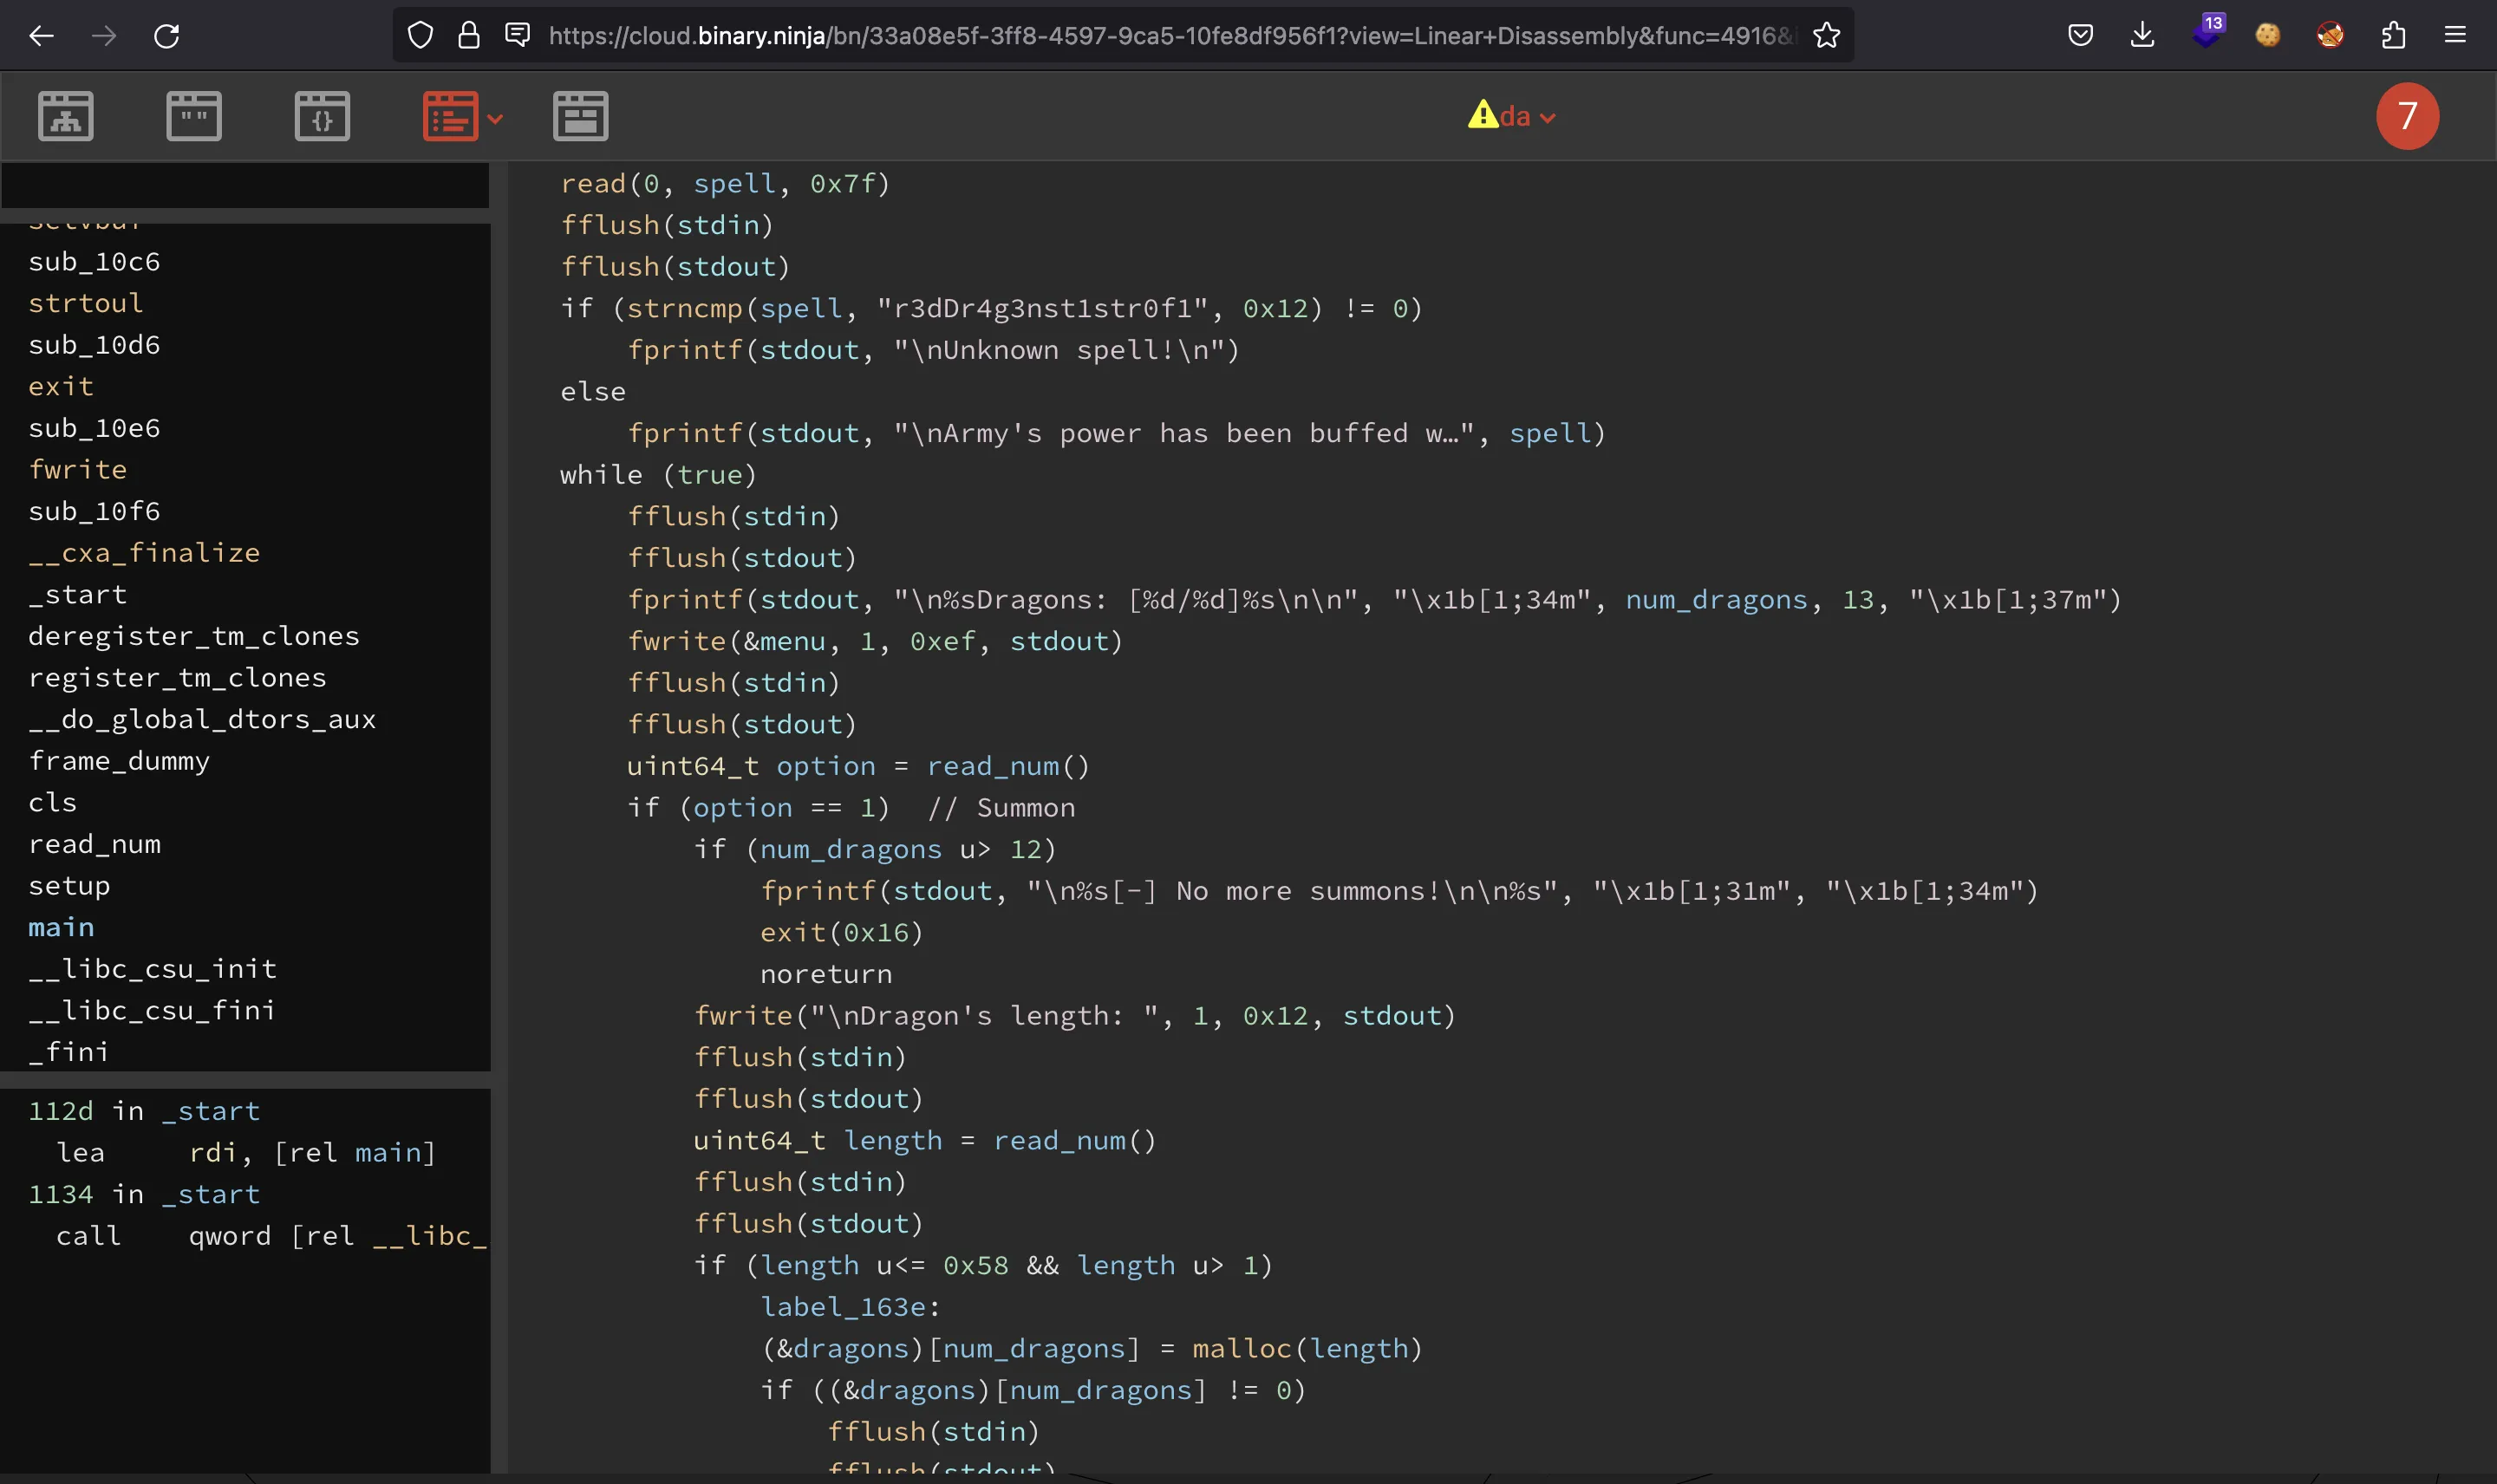Select _fini in the function list

[69, 1052]
